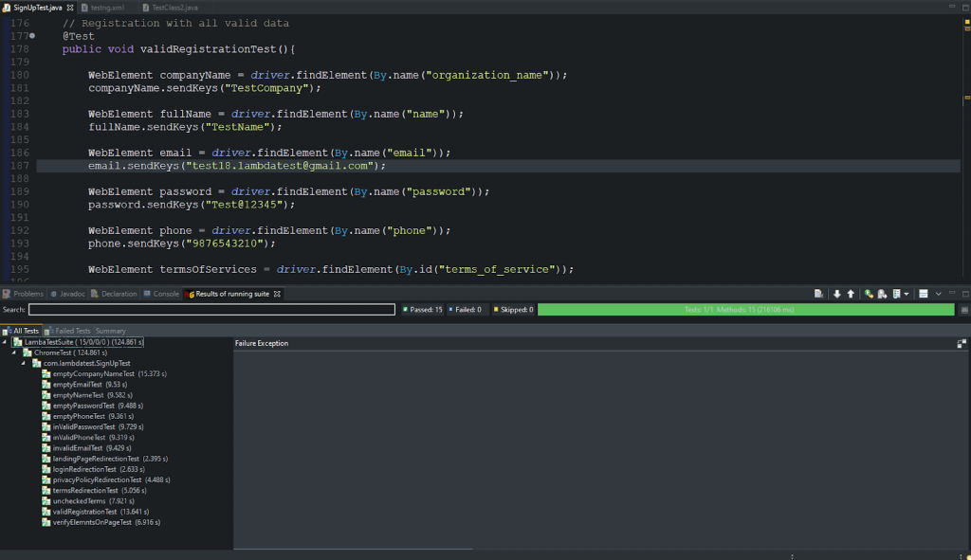Click the small icon right of green progress bar
The height and width of the screenshot is (560, 971).
click(964, 310)
